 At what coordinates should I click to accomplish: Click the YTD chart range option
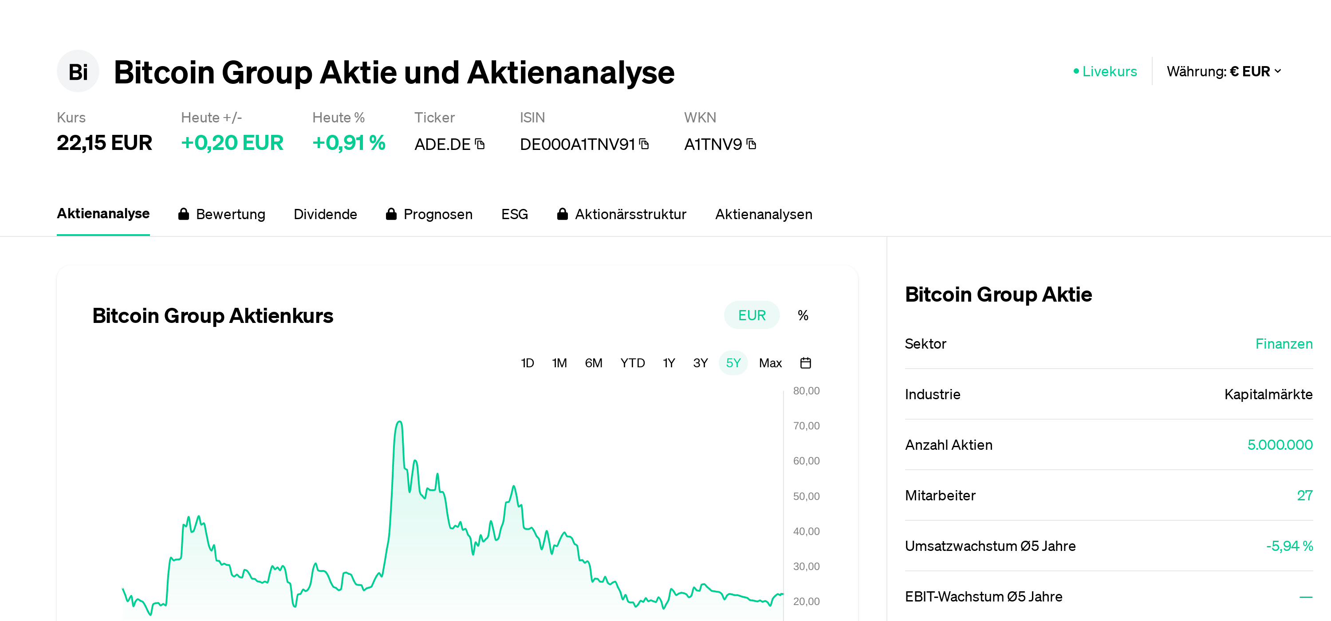(x=633, y=363)
